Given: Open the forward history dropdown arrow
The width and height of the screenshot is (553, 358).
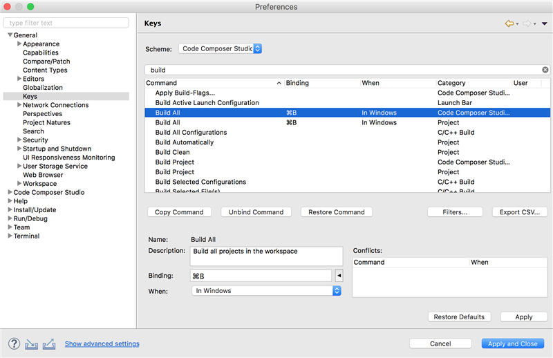Looking at the screenshot, I should click(535, 24).
